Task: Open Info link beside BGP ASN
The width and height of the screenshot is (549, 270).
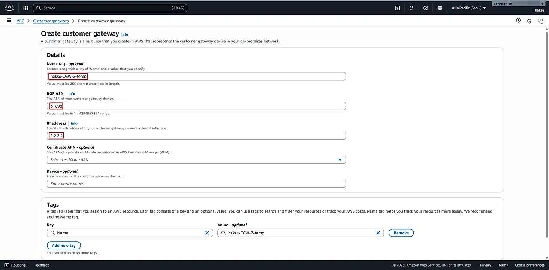Action: tap(72, 93)
